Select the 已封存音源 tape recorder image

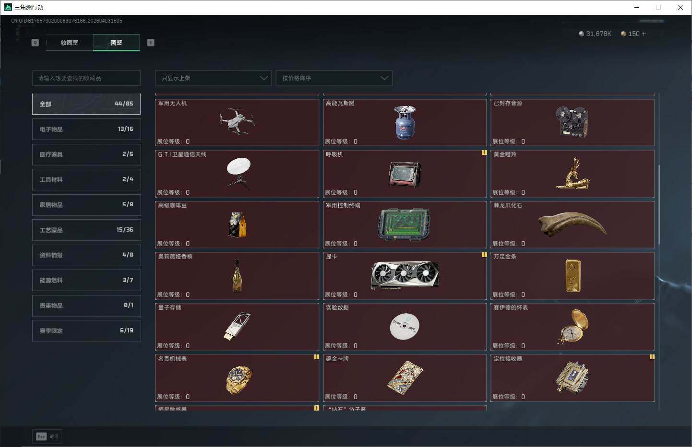coord(572,122)
